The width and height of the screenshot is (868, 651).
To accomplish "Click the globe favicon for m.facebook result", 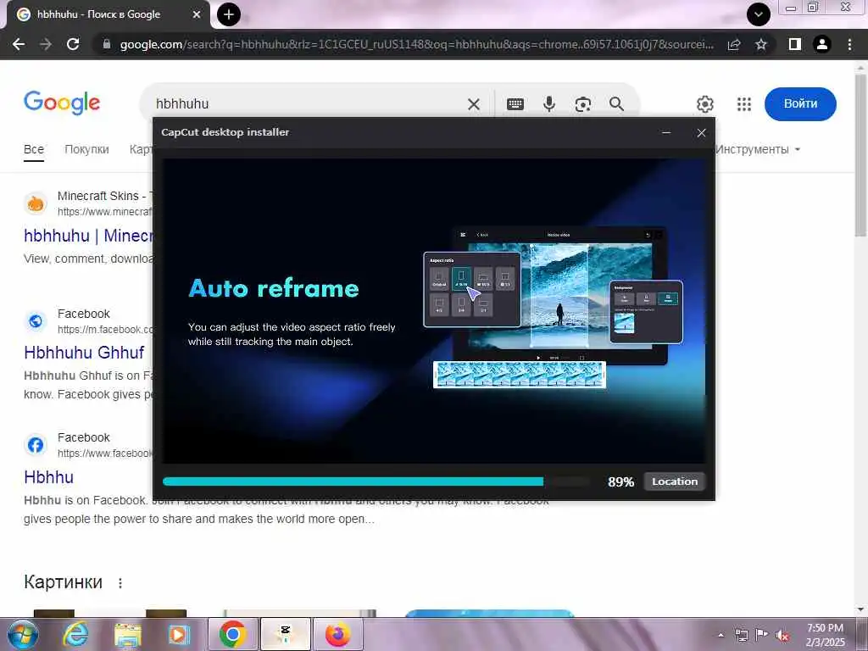I will tap(36, 321).
